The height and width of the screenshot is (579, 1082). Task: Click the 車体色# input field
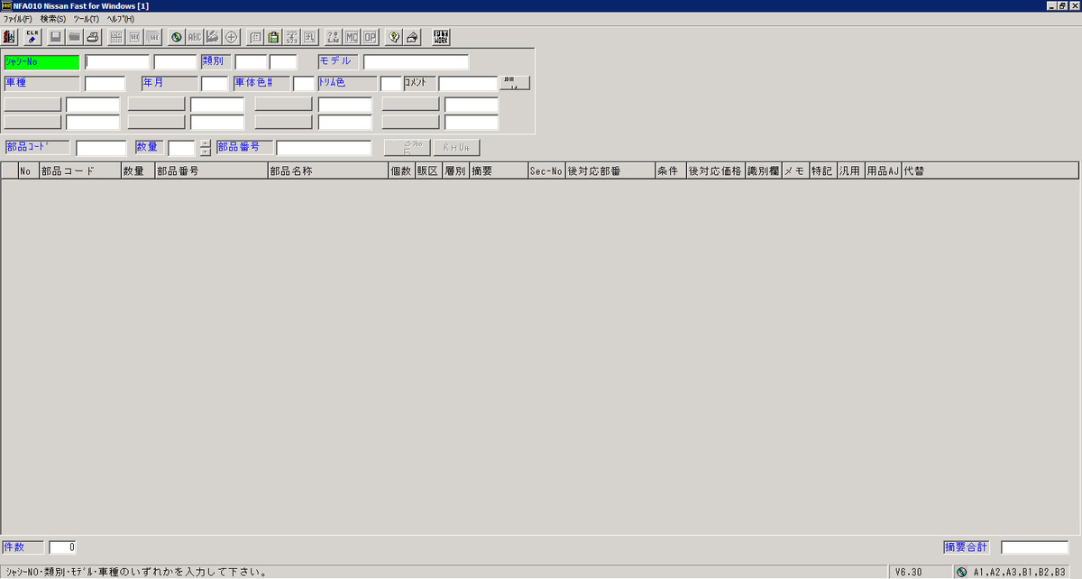304,84
